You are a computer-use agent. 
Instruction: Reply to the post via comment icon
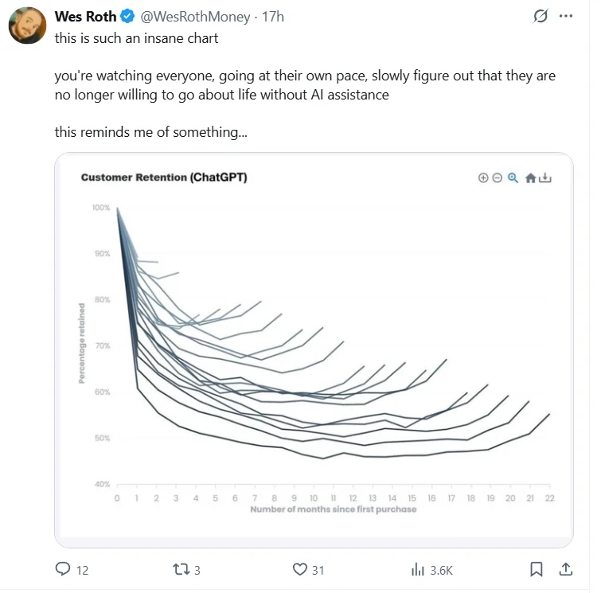(64, 569)
